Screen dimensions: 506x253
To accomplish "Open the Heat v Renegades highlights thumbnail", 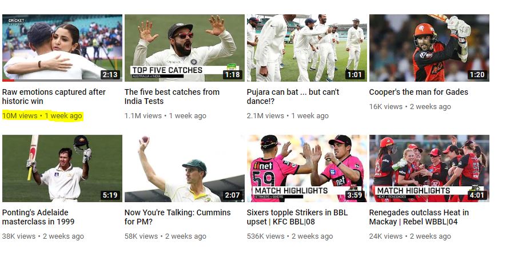I will (429, 168).
